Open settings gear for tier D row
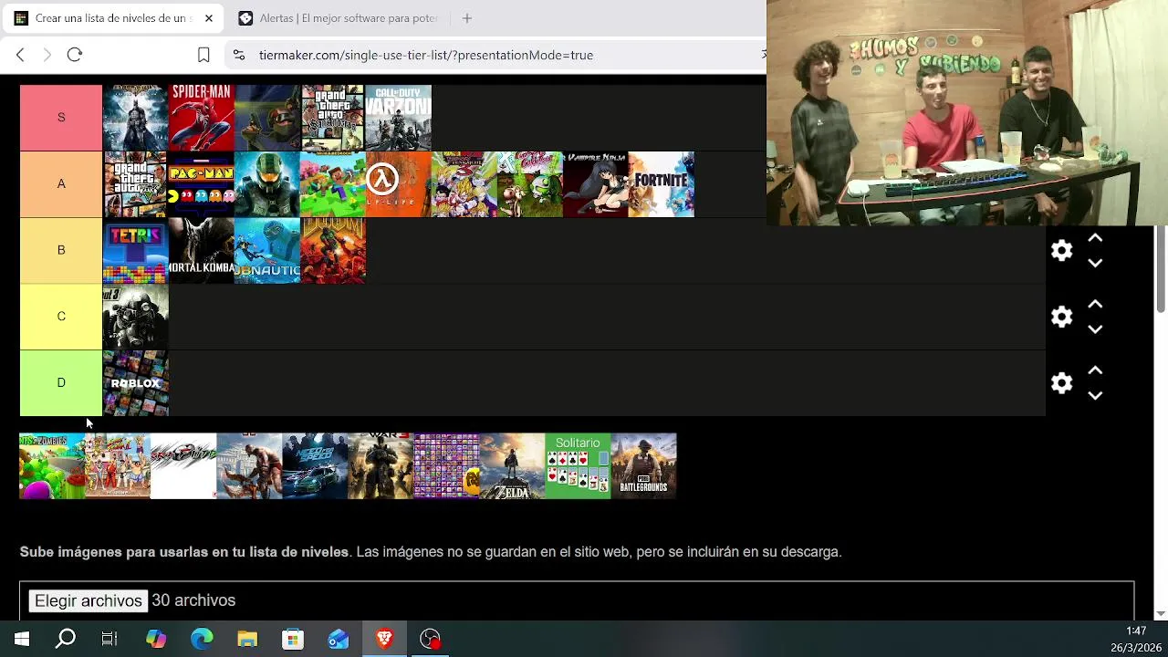The height and width of the screenshot is (657, 1168). (1061, 383)
